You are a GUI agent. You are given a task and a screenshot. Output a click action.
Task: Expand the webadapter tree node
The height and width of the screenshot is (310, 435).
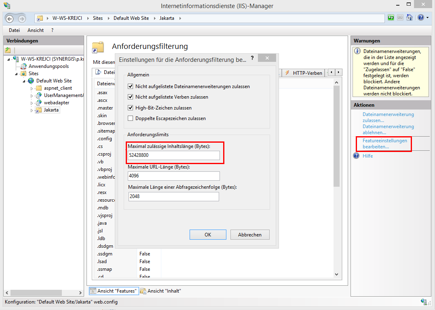[x=32, y=103]
